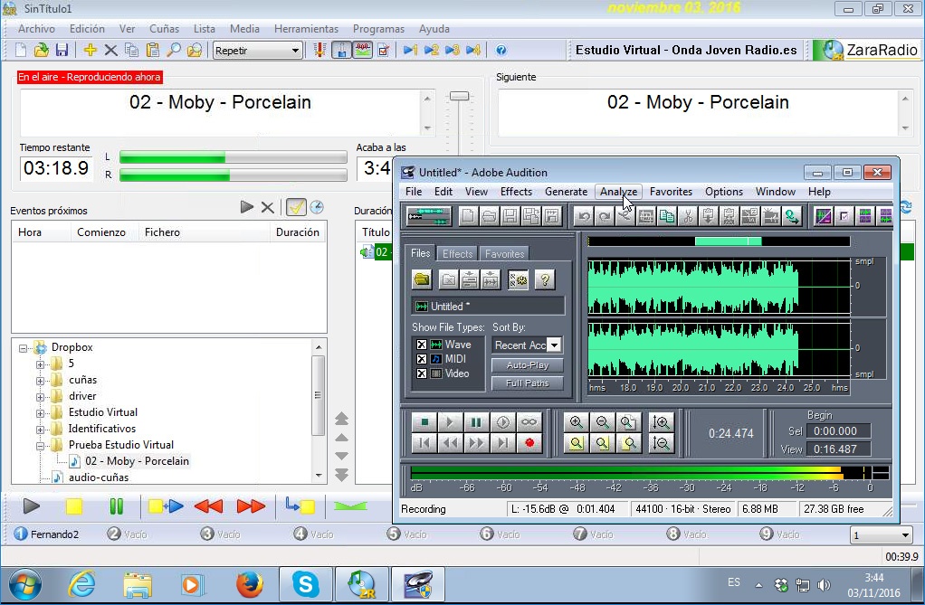Screen dimensions: 925x605
Task: Open the Archivo menu in ZaraRadio
Action: tap(36, 28)
